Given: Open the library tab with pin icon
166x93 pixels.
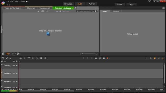Looking at the screenshot, I should point(75,8).
